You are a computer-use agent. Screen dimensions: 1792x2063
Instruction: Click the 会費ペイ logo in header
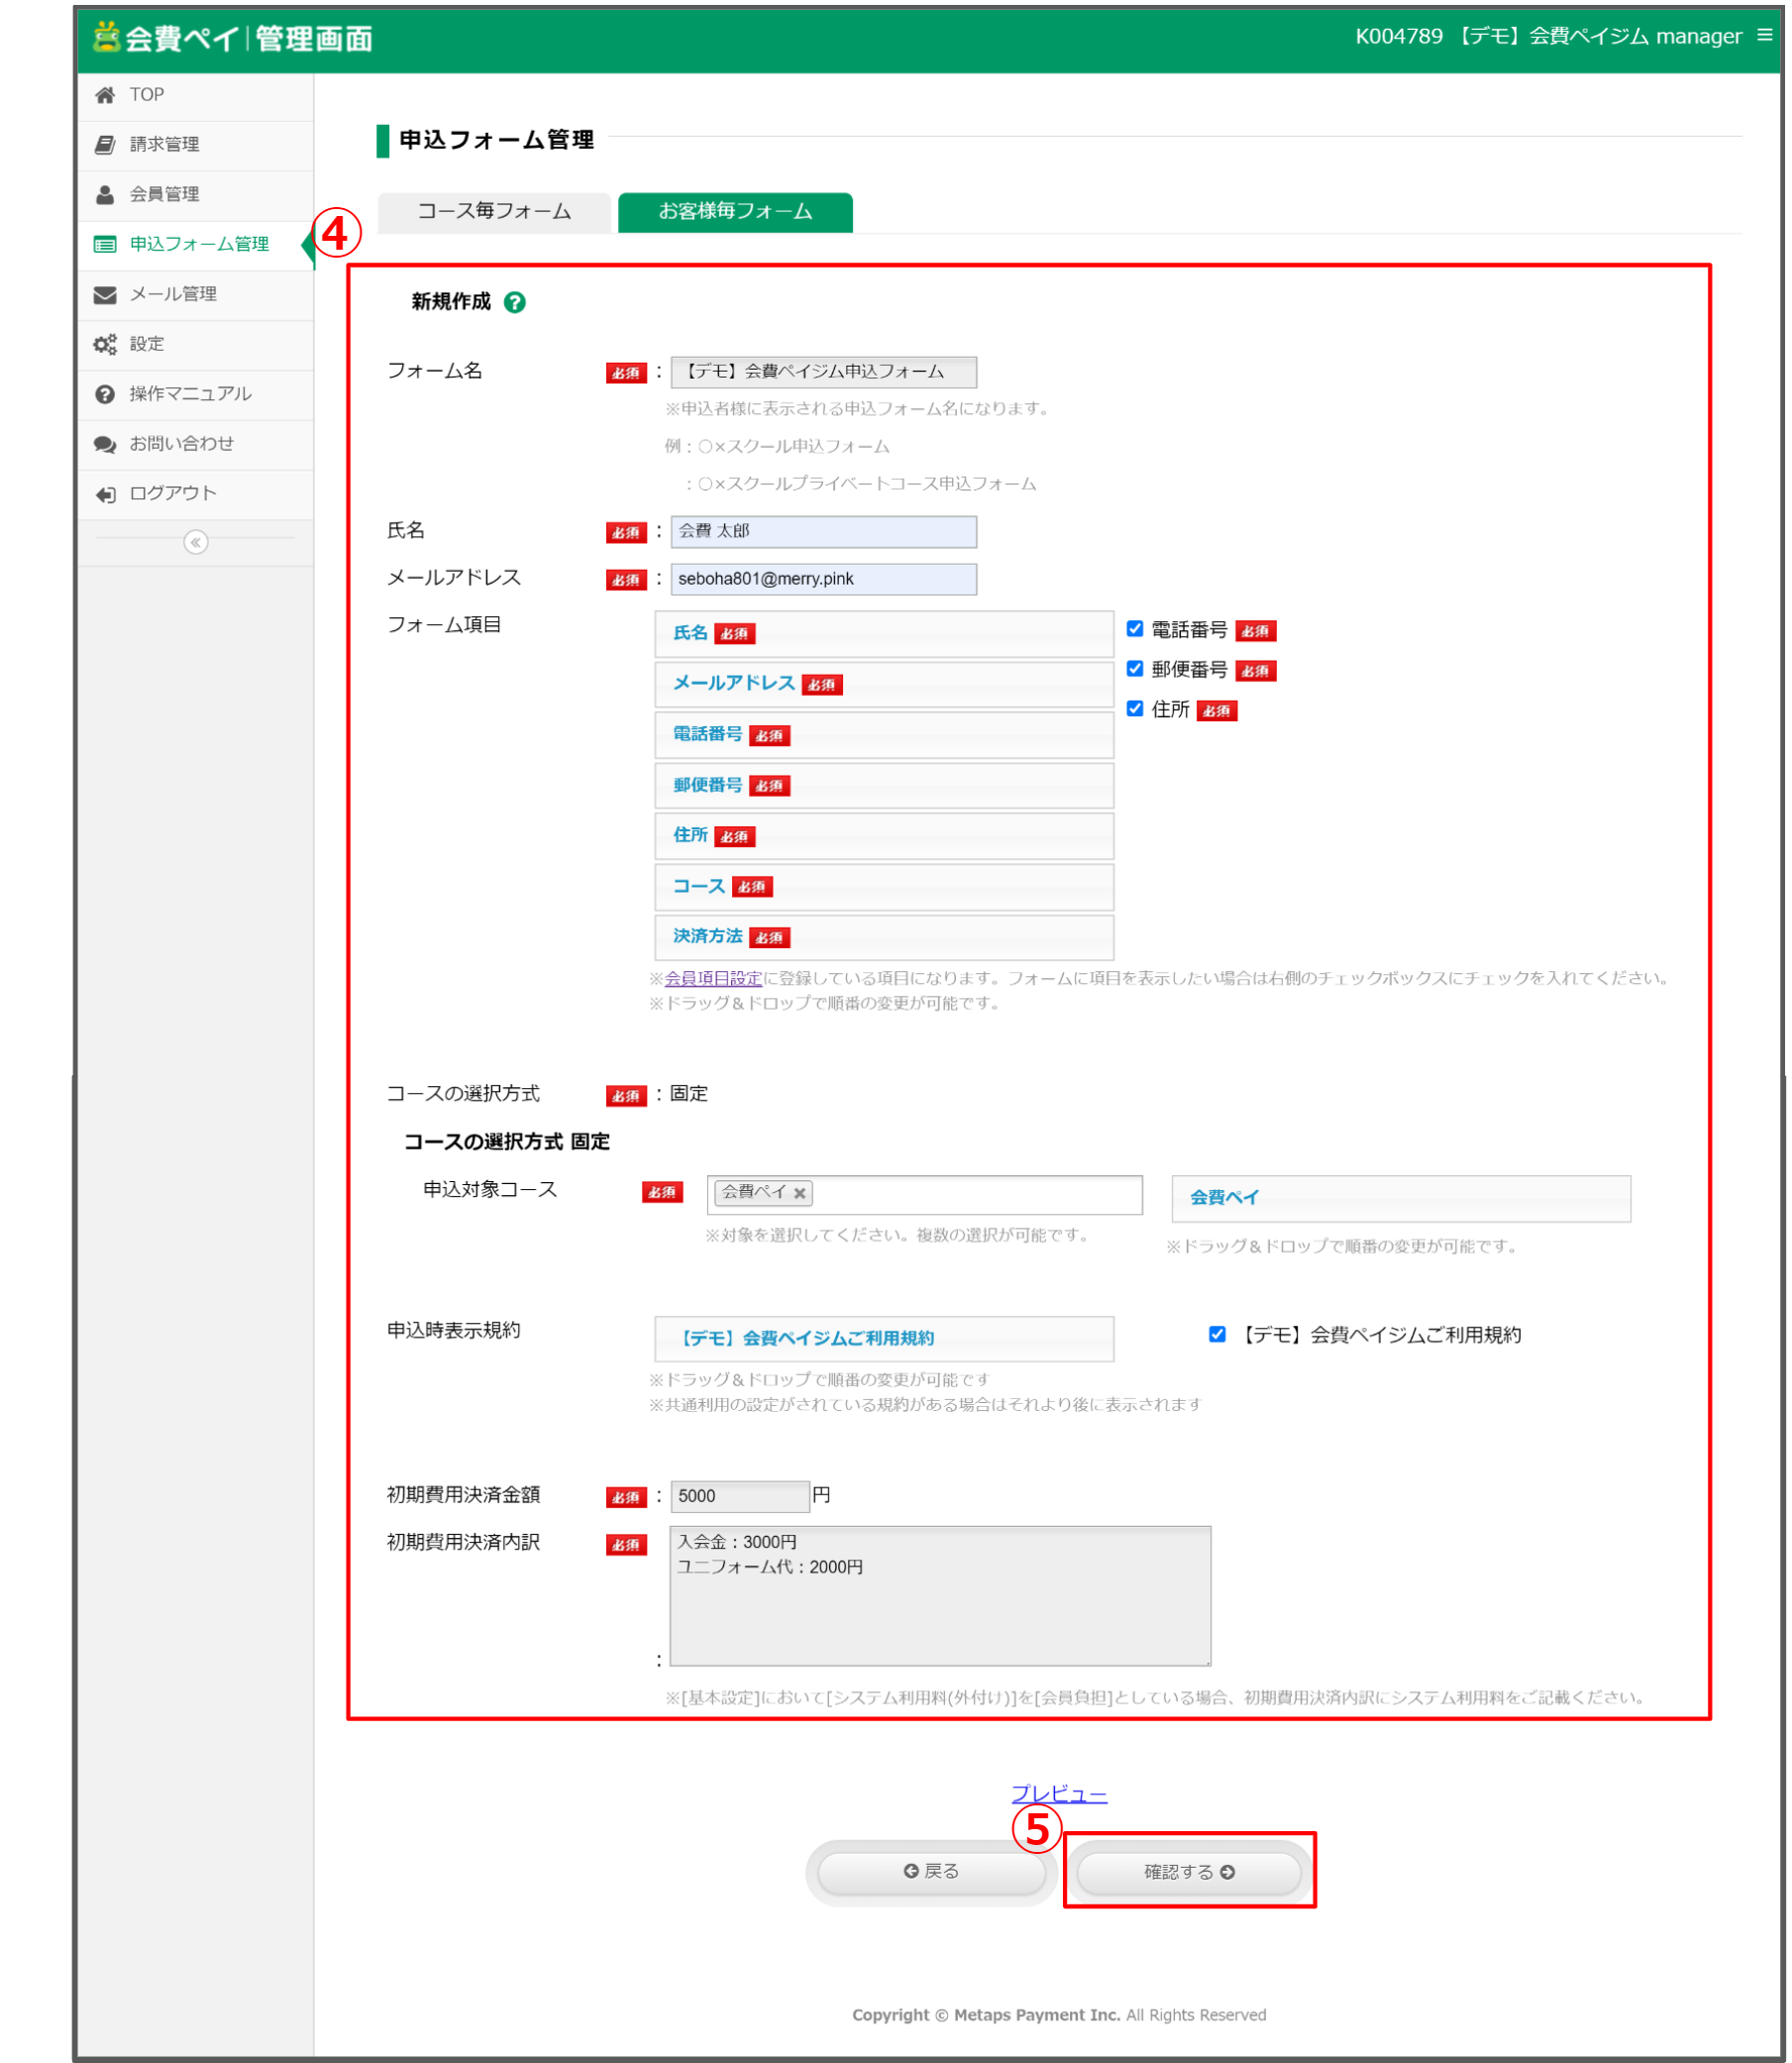tap(233, 38)
